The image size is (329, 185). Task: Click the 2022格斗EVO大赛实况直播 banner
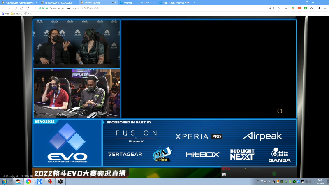(80, 173)
